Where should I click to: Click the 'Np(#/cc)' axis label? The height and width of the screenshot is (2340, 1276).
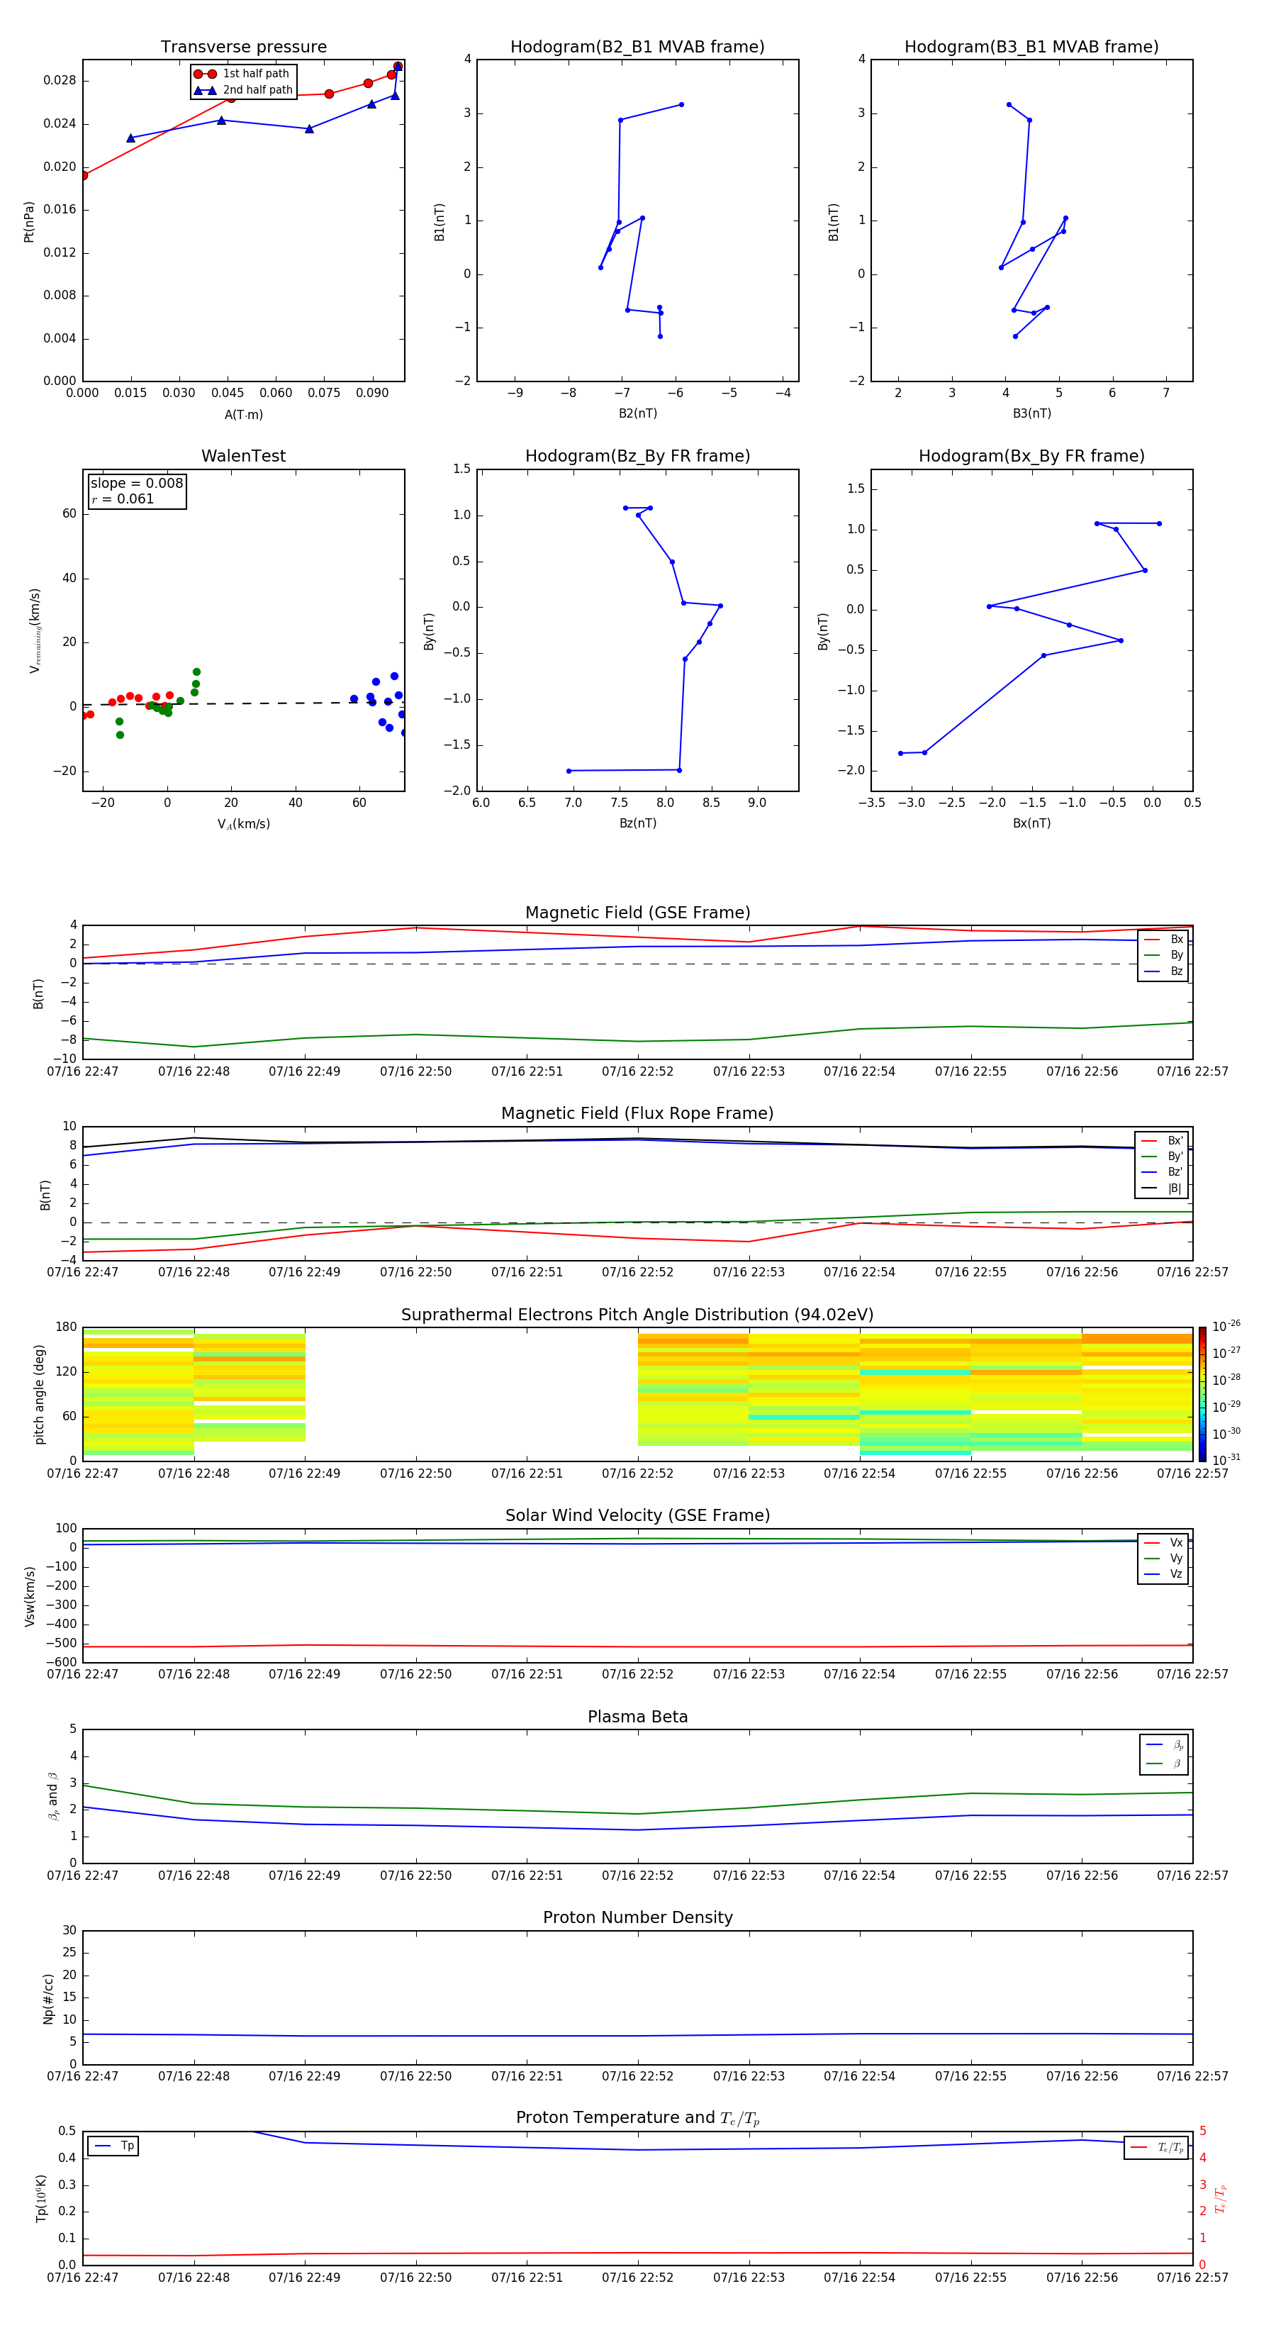point(48,1998)
